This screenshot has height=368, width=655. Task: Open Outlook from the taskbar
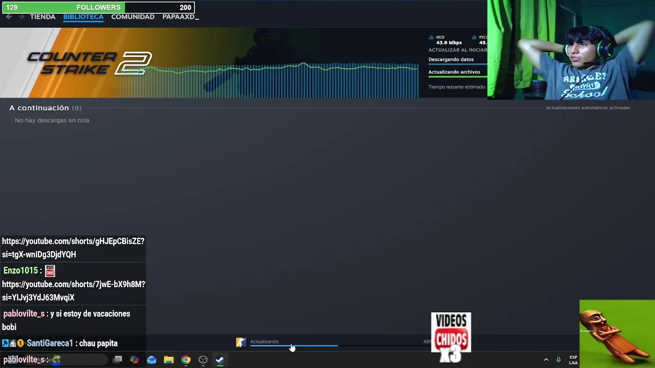(x=151, y=360)
